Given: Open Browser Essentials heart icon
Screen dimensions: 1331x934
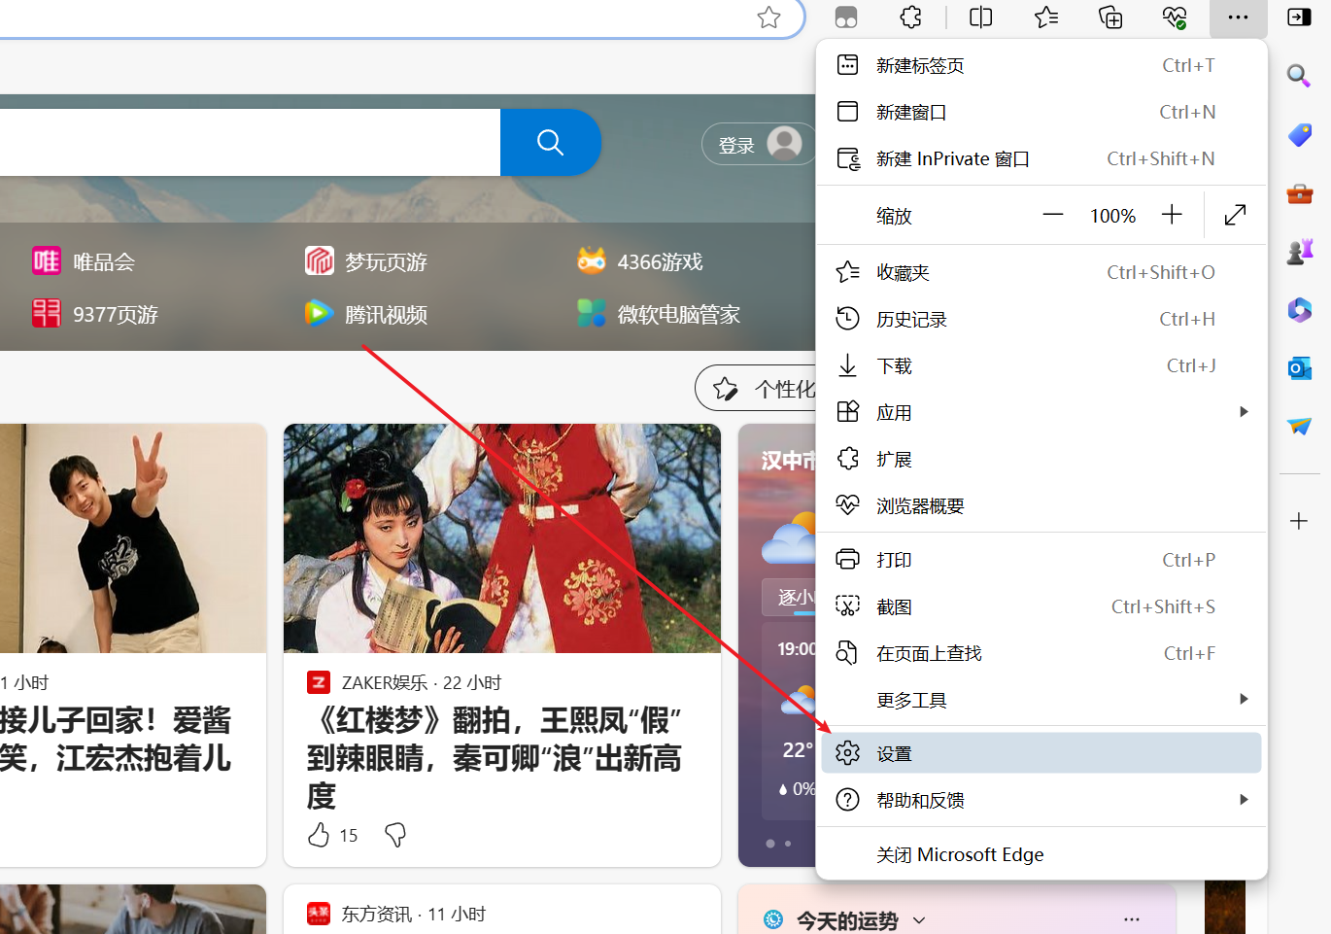Looking at the screenshot, I should coord(1175,17).
